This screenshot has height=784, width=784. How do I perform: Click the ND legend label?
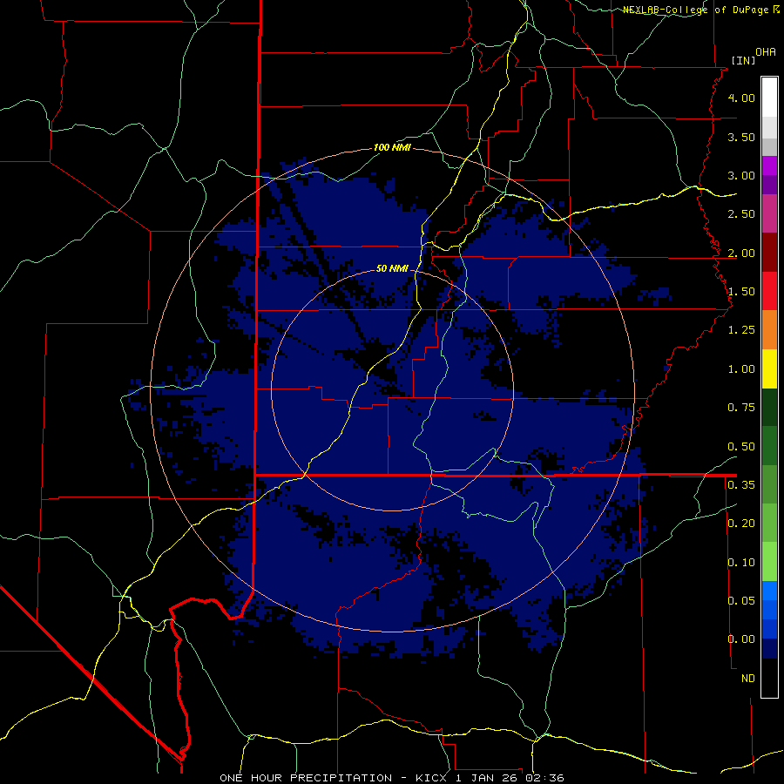click(748, 679)
